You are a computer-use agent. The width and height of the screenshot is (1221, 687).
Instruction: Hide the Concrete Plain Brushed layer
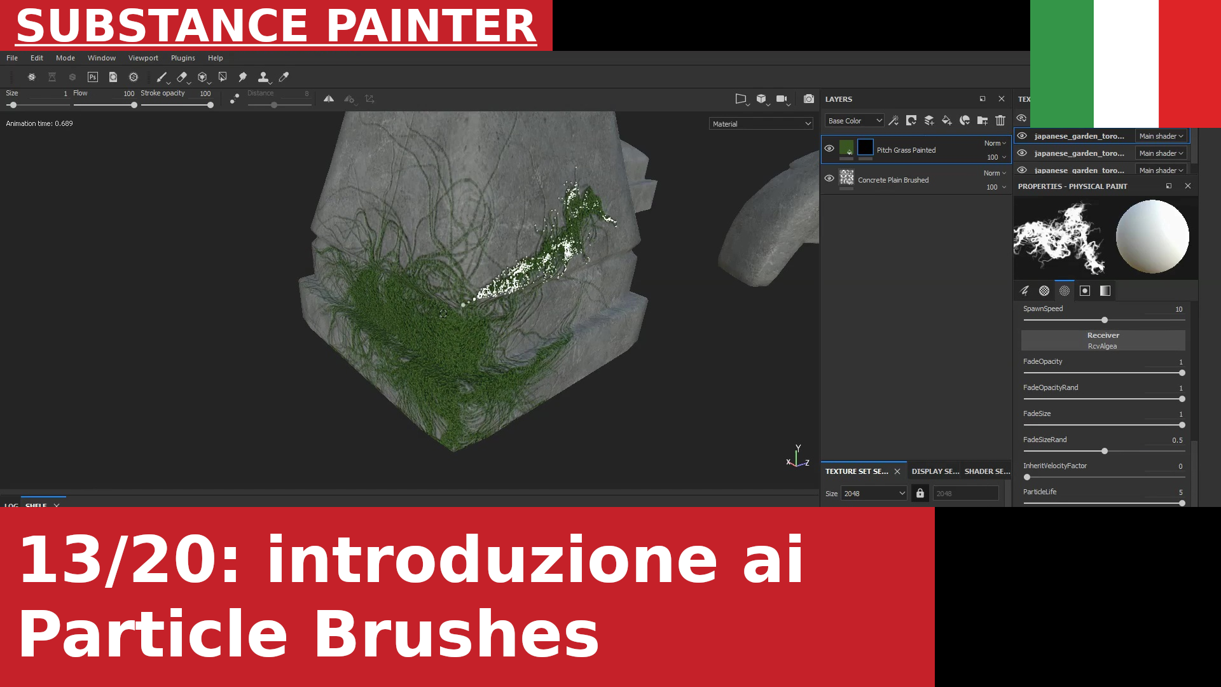click(829, 178)
